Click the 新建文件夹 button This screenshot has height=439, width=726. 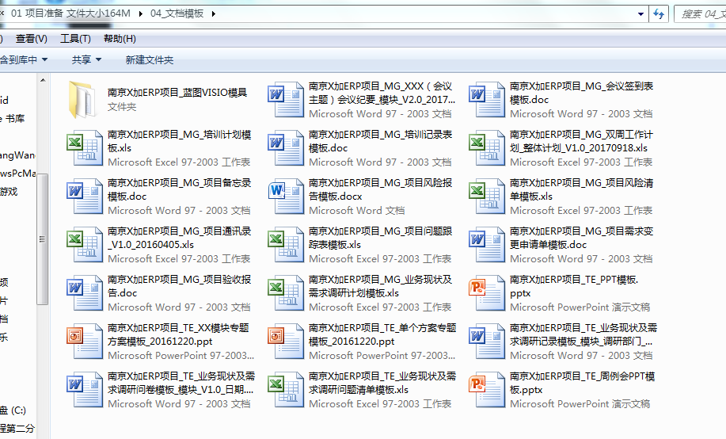click(149, 59)
